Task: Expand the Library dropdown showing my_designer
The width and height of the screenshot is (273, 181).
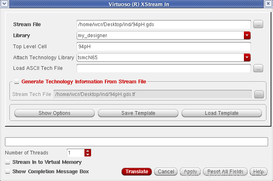Action: point(247,36)
